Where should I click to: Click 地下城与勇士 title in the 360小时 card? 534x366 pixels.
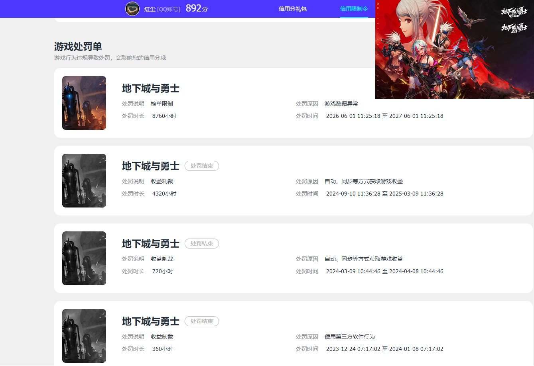(151, 321)
